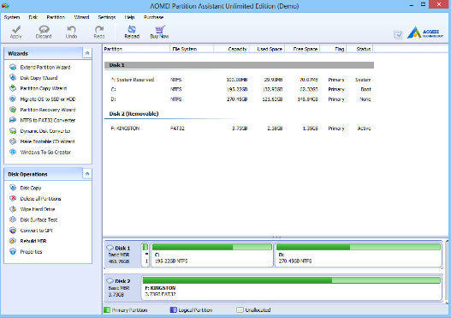
Task: Open the Settings menu
Action: (107, 17)
